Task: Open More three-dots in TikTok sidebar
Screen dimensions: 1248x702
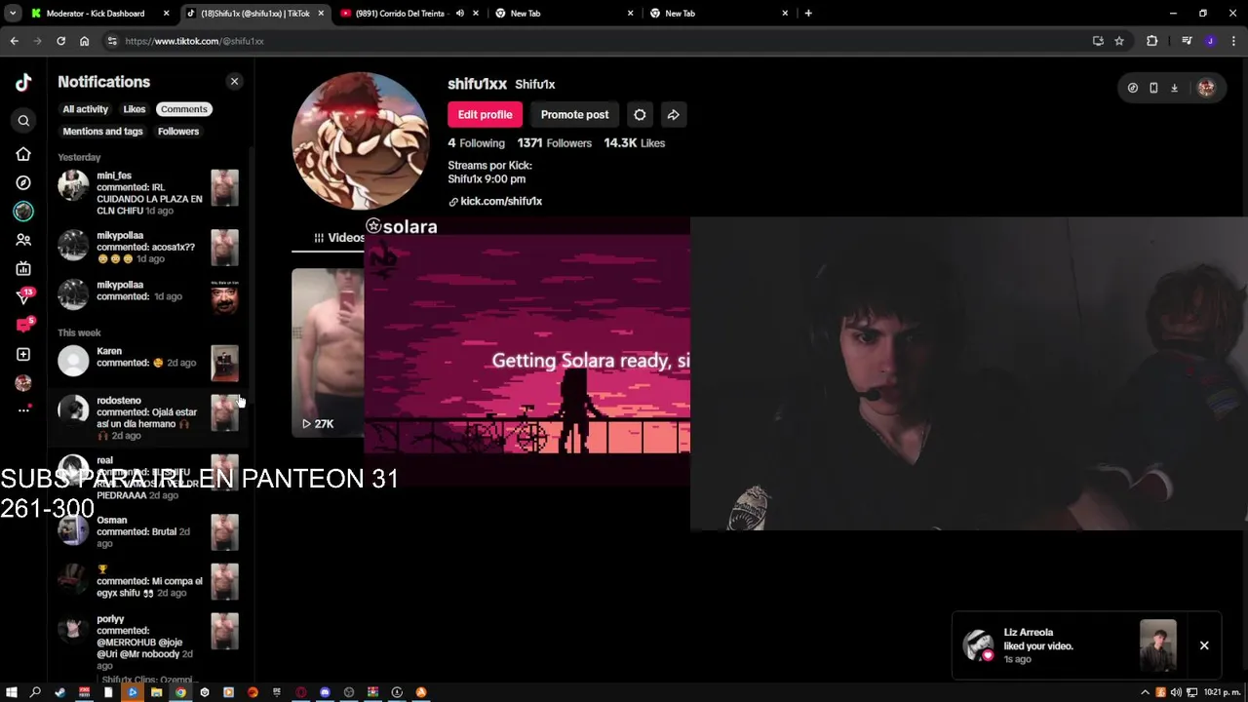Action: pos(23,410)
